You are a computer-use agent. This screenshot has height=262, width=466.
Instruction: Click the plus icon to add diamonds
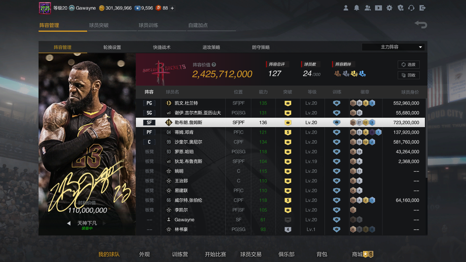pyautogui.click(x=172, y=8)
